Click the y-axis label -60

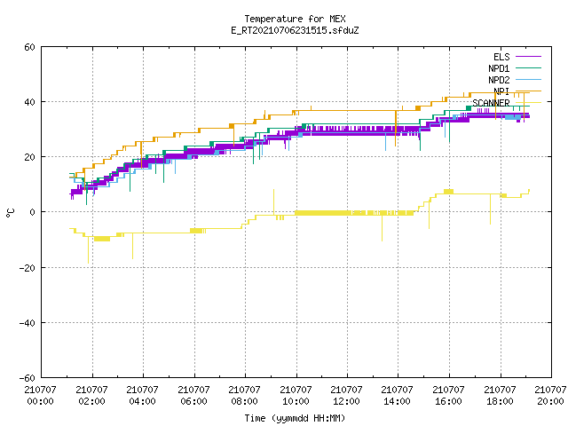point(28,378)
